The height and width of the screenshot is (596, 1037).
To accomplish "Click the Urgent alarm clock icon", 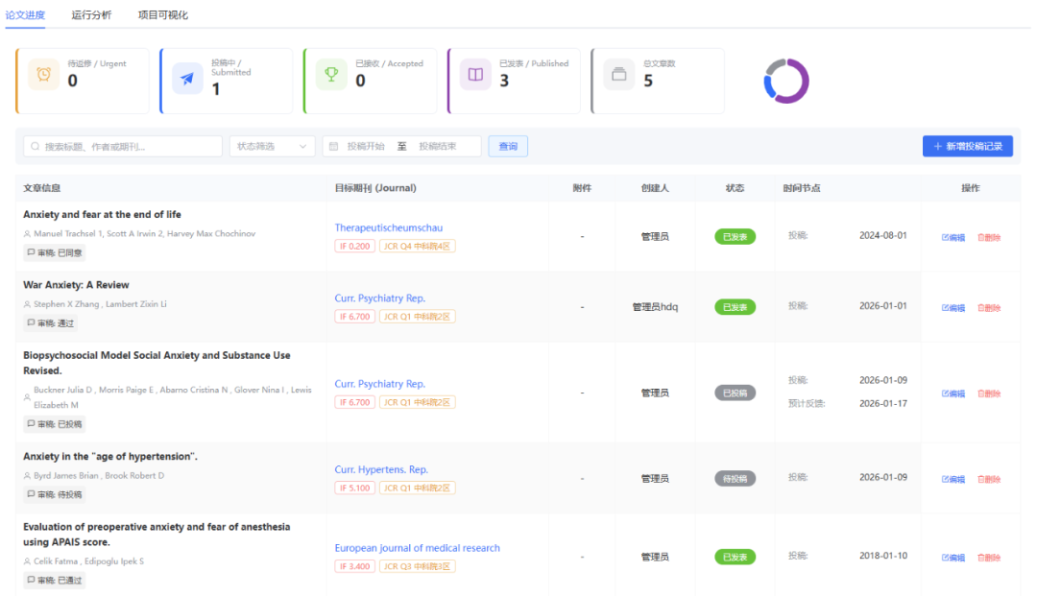I will [x=44, y=76].
